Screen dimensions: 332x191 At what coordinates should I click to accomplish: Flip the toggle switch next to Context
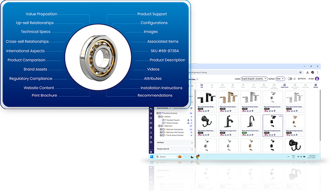(x=290, y=79)
